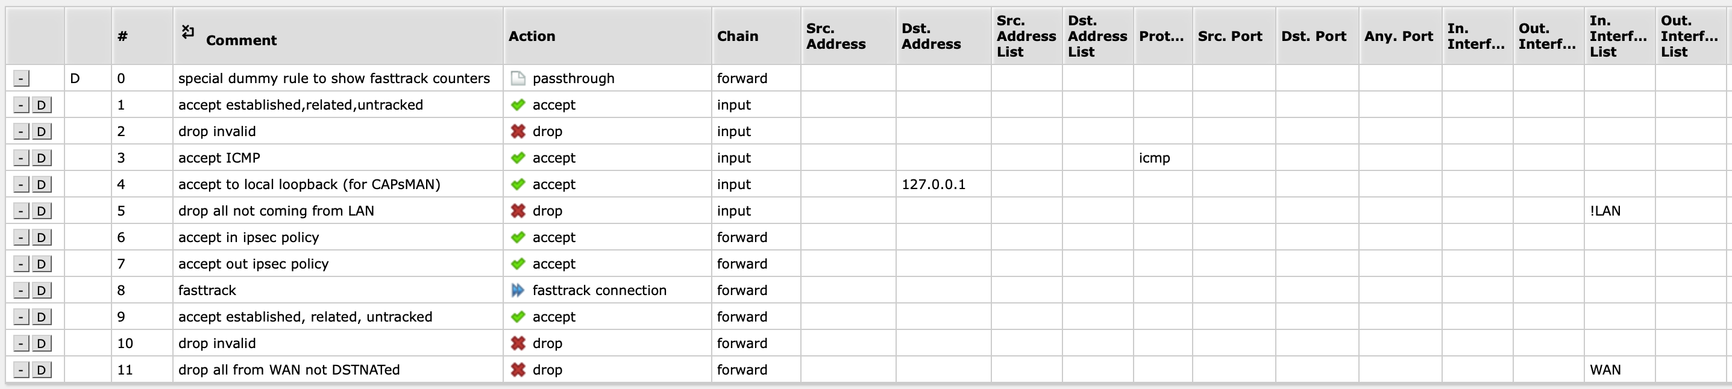The width and height of the screenshot is (1732, 389).
Task: Click the accept icon on the 'accept ICMP' rule
Action: [x=518, y=158]
